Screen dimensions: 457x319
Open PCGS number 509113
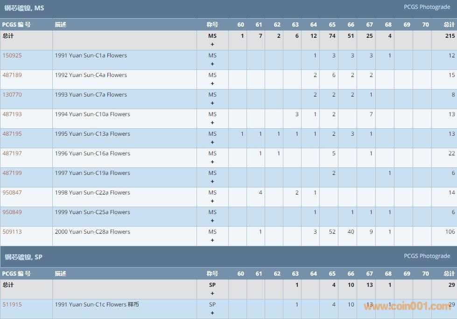click(12, 232)
